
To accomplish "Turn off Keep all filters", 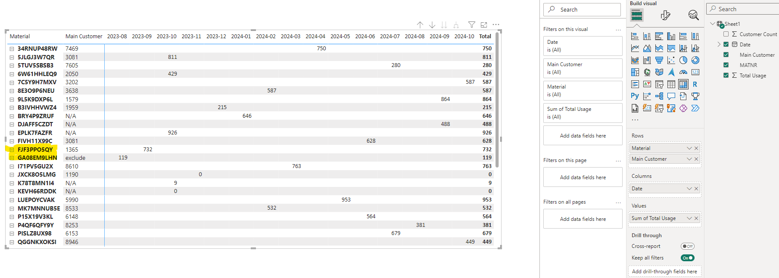I will pyautogui.click(x=688, y=258).
